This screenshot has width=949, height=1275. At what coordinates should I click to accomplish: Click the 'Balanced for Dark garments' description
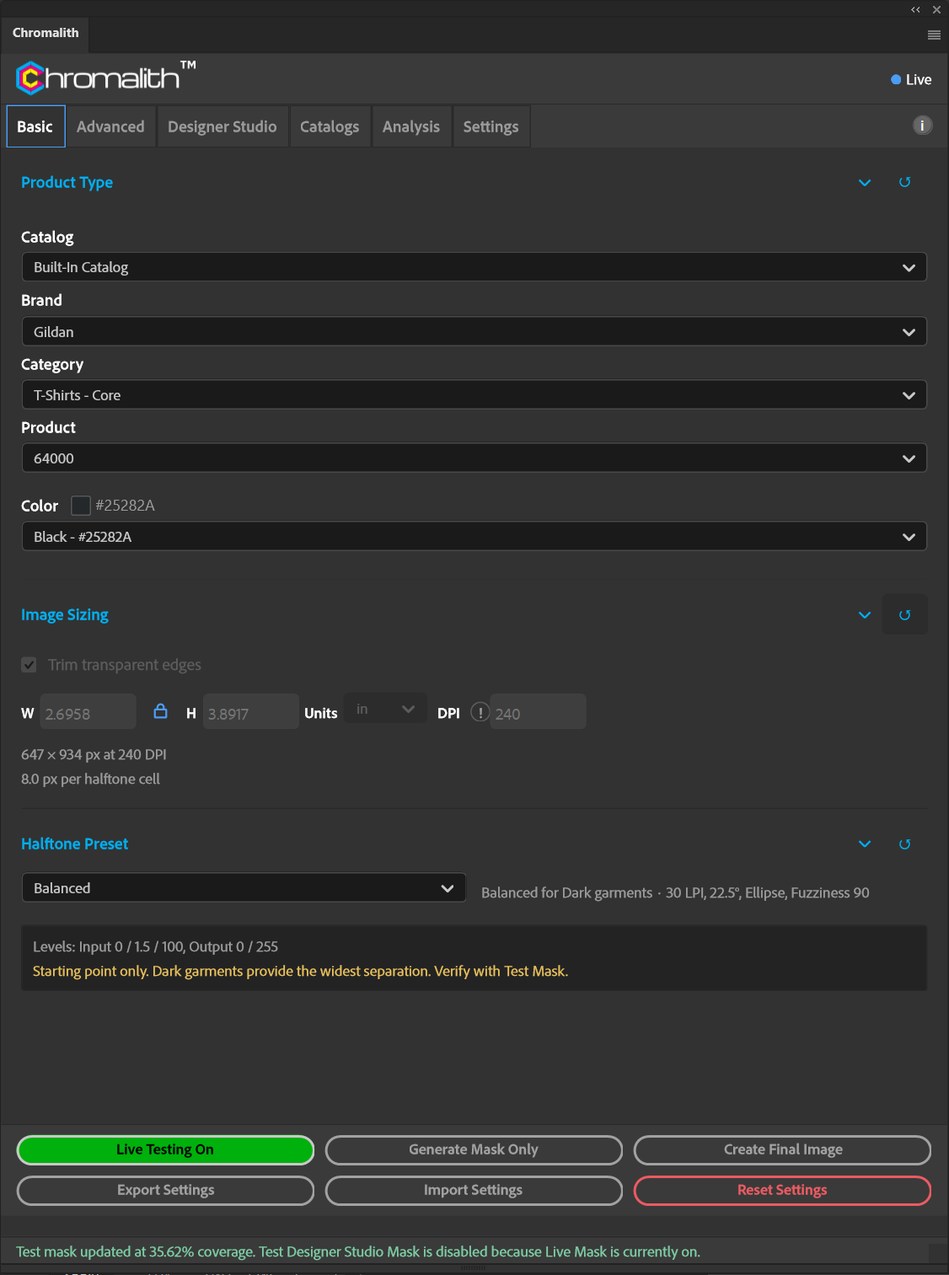point(675,892)
